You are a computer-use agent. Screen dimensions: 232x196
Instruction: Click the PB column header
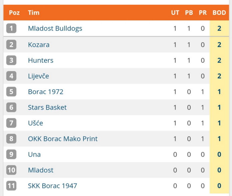click(x=189, y=13)
